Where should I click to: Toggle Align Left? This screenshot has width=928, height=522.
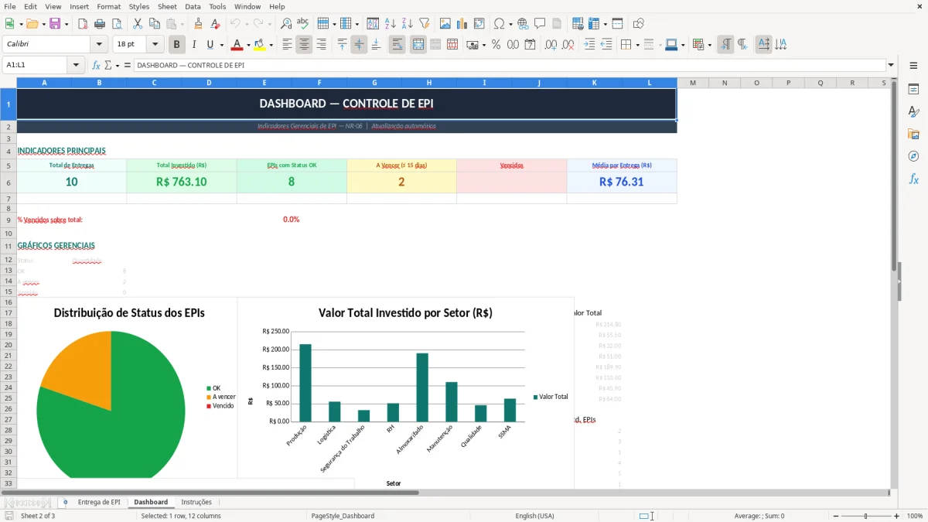click(x=287, y=45)
